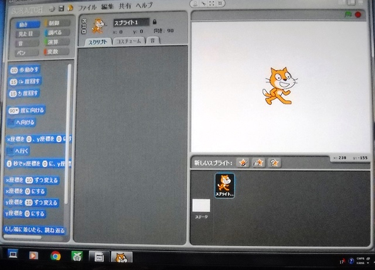Click the block palette horizontal scrollbar
Screen dimensions: 375x270
[22, 237]
